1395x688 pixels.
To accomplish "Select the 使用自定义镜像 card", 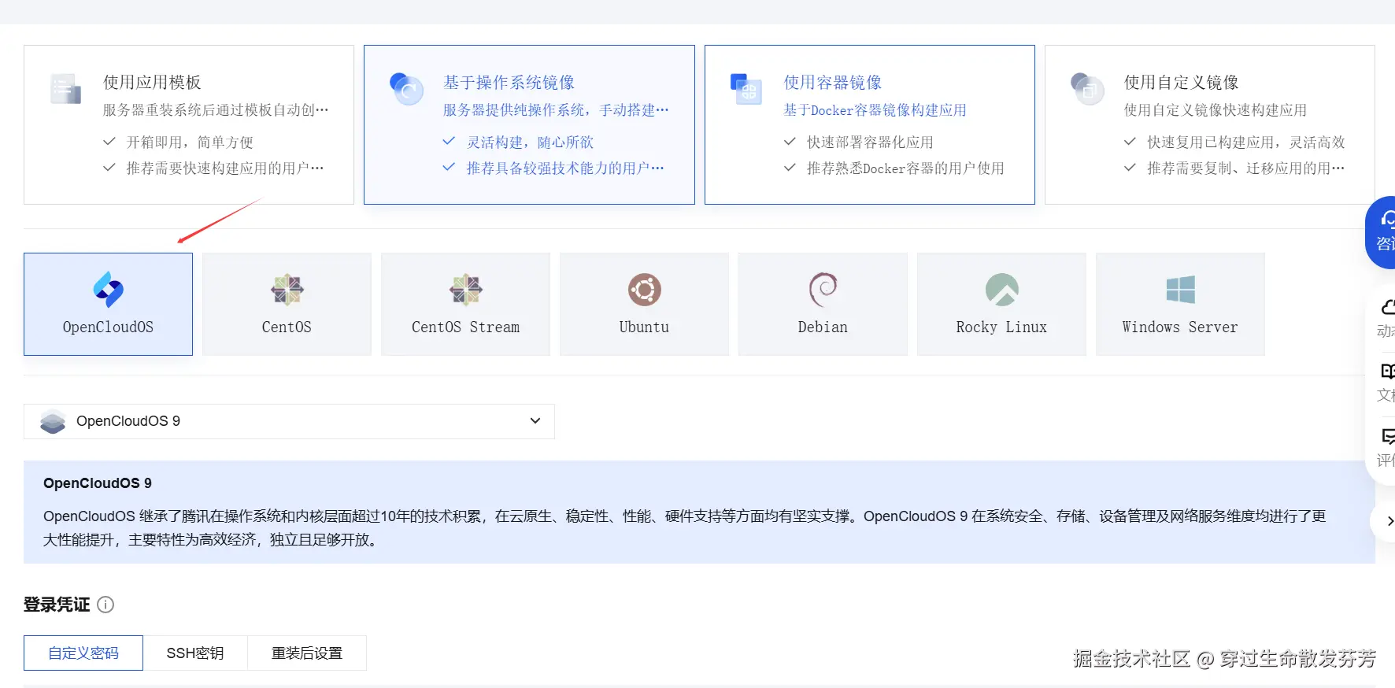I will (x=1209, y=124).
